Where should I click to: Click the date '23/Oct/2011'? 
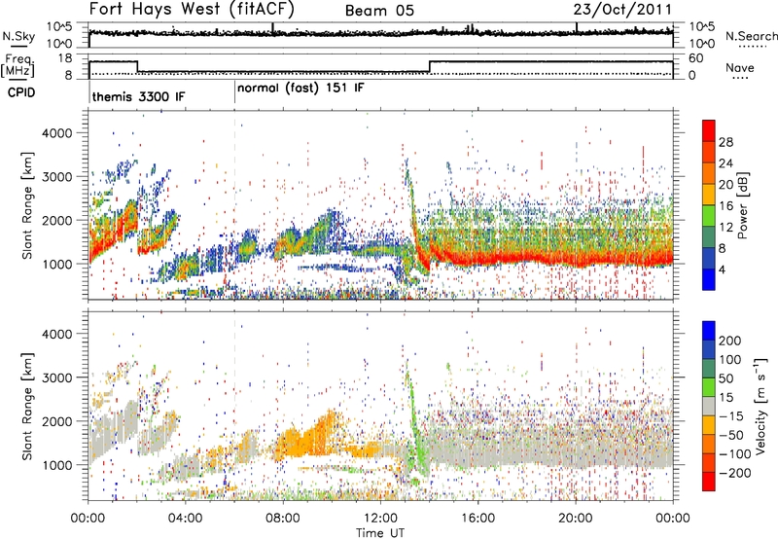pos(622,10)
